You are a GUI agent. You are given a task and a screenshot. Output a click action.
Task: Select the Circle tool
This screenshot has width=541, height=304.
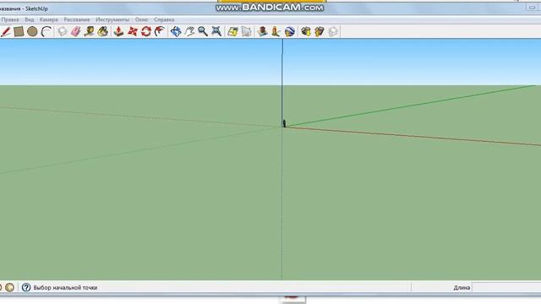tap(32, 32)
